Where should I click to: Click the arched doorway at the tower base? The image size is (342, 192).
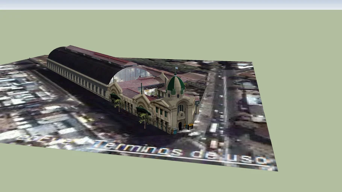click(180, 126)
